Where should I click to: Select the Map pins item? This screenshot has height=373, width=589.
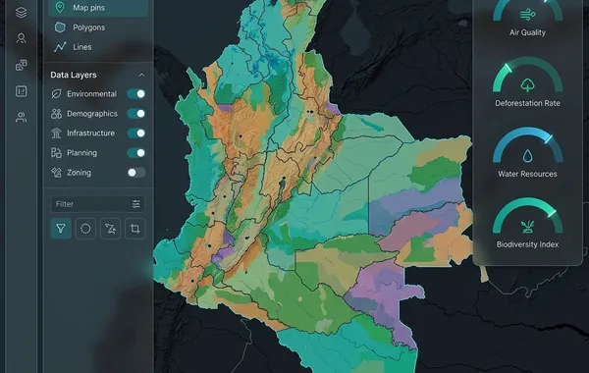tap(98, 8)
